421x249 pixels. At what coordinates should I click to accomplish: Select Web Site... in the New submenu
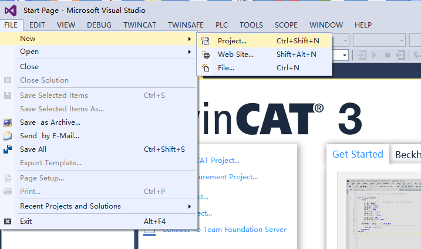tap(264, 54)
